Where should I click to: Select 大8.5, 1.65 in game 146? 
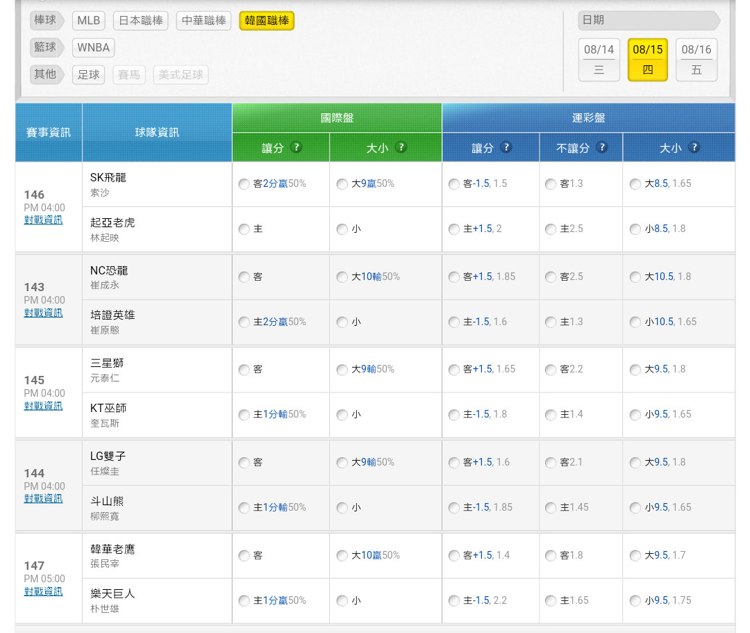tap(635, 184)
